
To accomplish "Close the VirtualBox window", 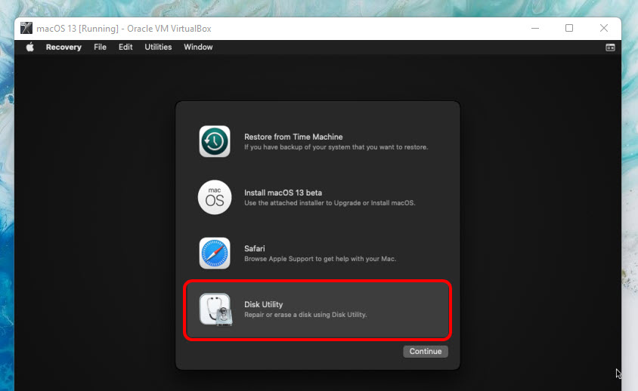I will tap(604, 28).
